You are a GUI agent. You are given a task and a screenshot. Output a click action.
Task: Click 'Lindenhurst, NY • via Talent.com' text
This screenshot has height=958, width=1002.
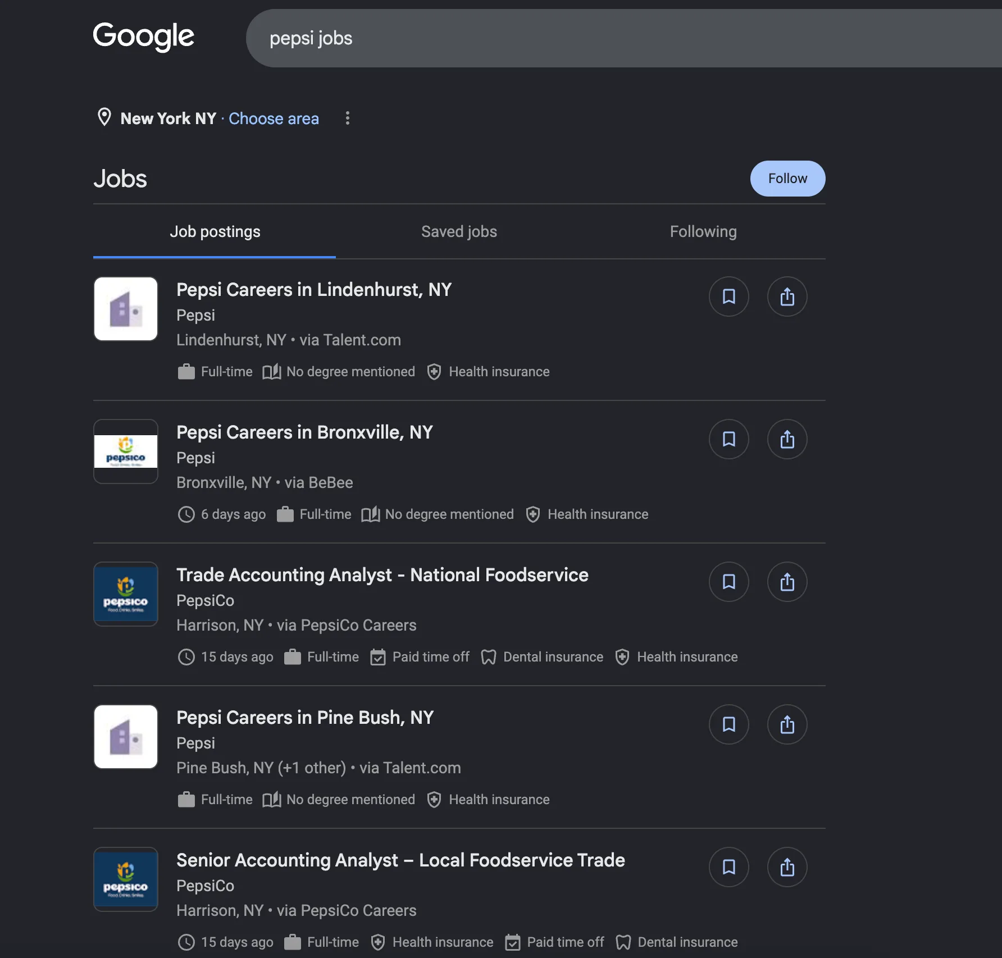click(289, 340)
